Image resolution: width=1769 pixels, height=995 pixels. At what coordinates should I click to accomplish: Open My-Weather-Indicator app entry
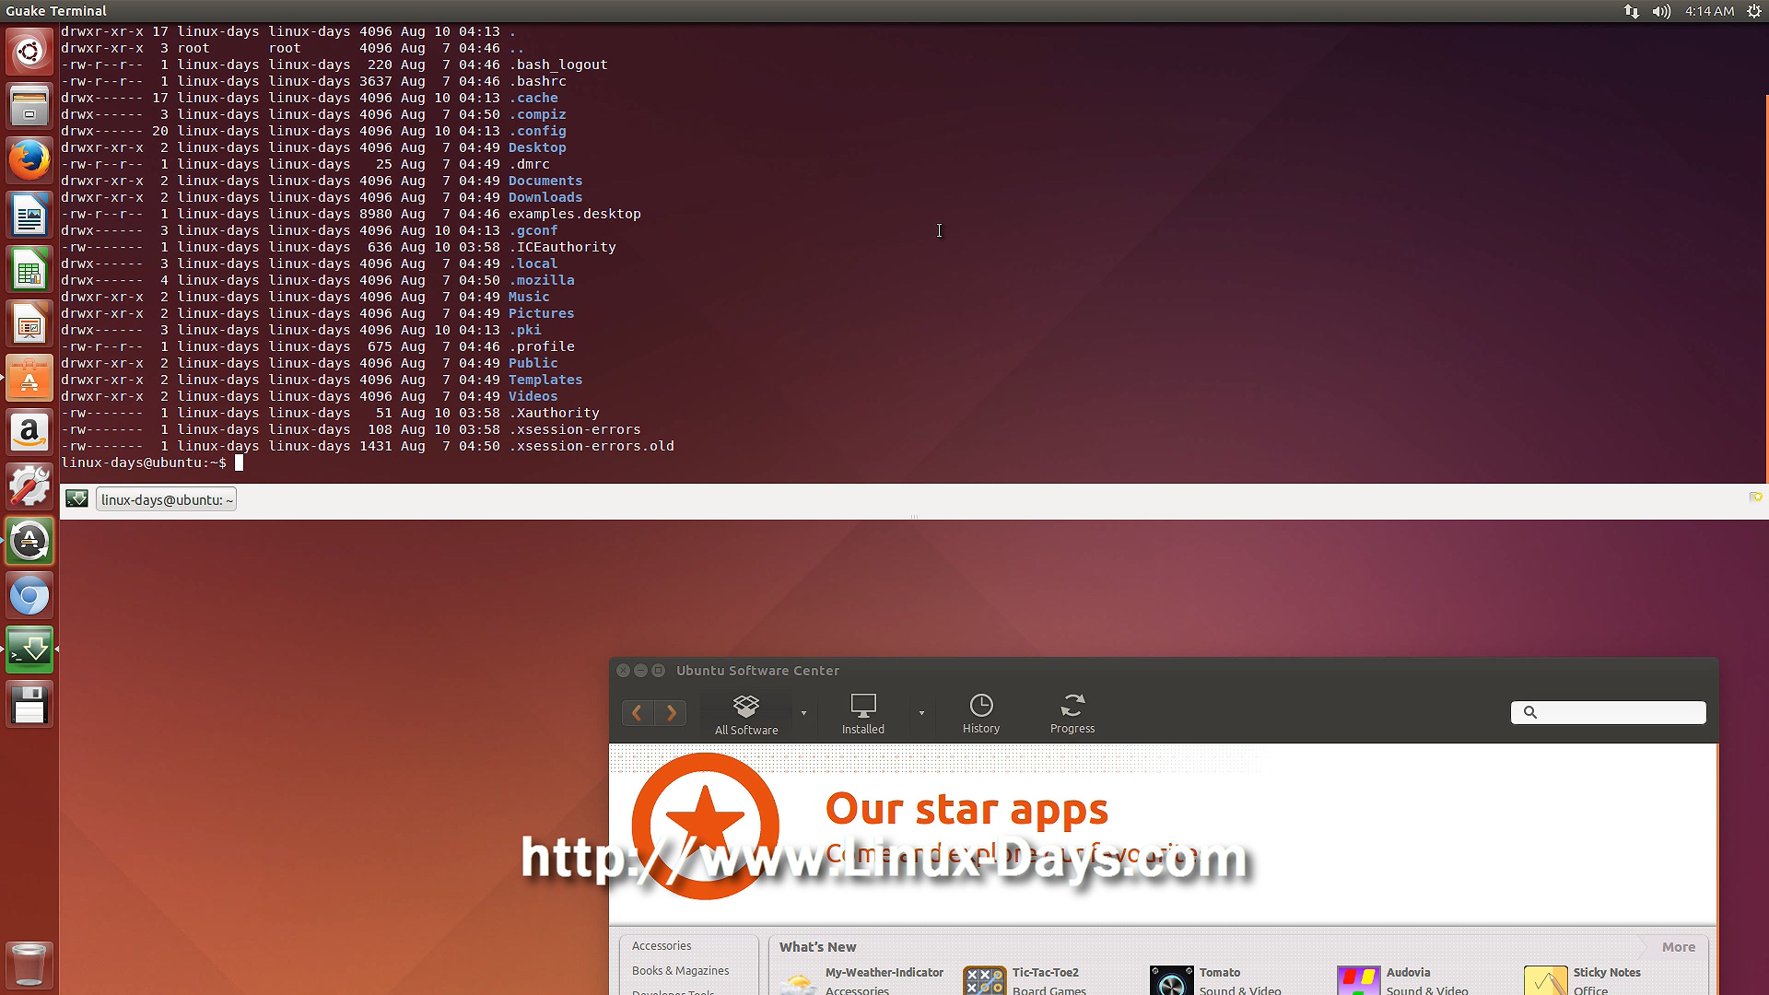(861, 980)
